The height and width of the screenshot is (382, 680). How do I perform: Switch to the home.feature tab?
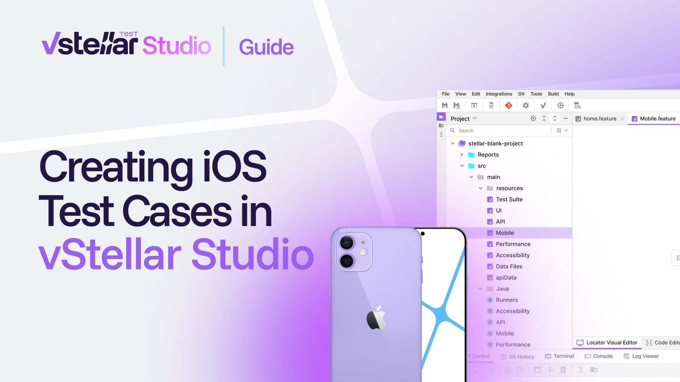[x=600, y=118]
